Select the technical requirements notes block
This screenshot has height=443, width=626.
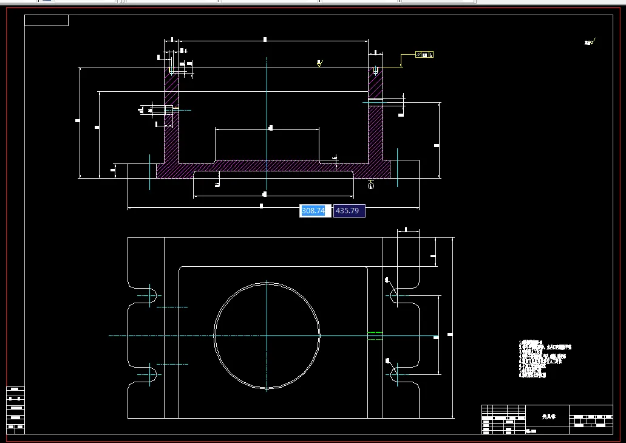[545, 359]
